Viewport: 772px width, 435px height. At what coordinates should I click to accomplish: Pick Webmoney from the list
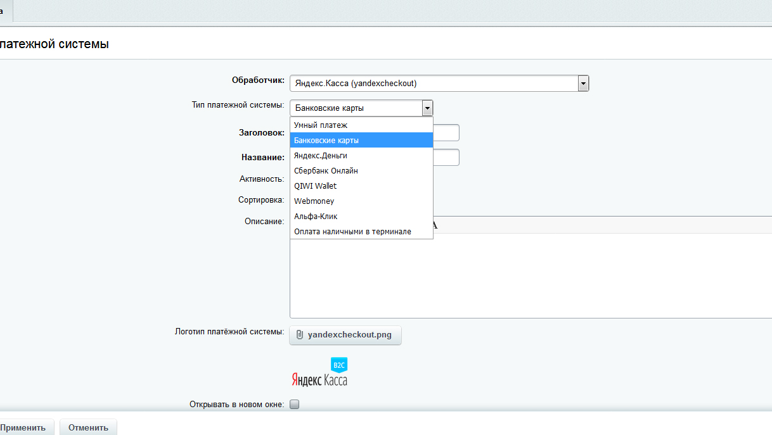point(361,201)
